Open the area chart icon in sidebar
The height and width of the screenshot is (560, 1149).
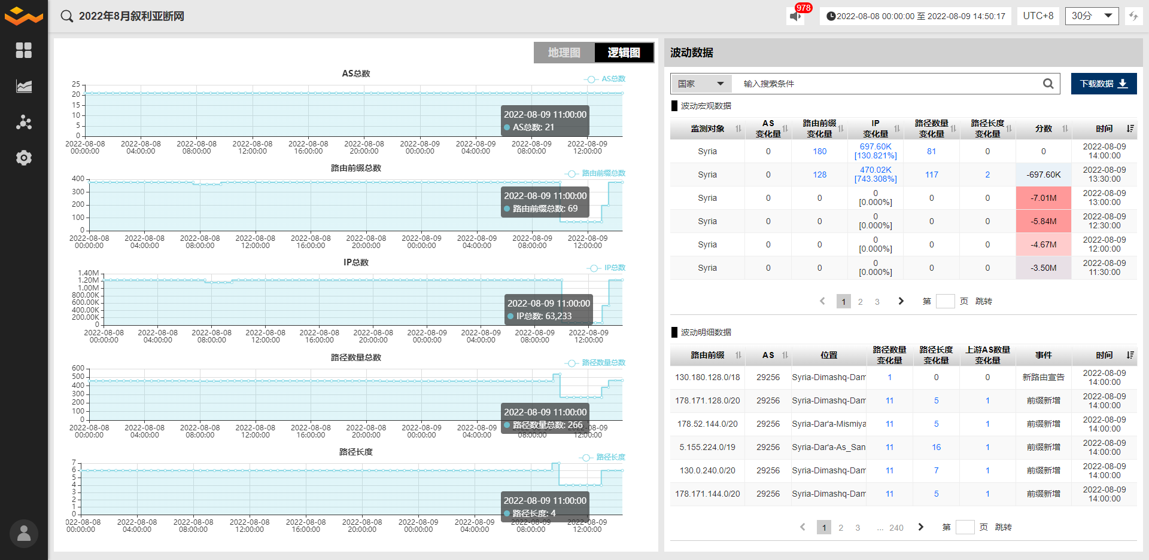pos(23,86)
